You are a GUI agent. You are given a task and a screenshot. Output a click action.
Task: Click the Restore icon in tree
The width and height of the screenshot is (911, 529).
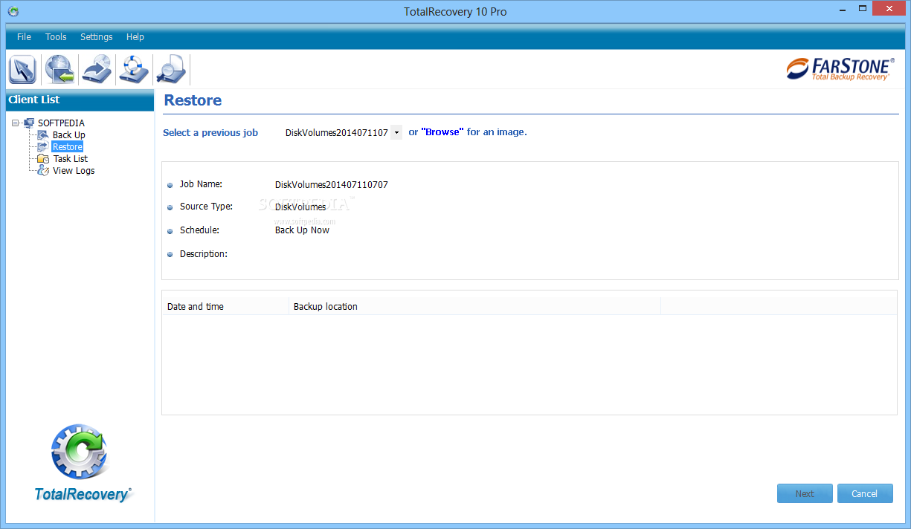[x=43, y=146]
